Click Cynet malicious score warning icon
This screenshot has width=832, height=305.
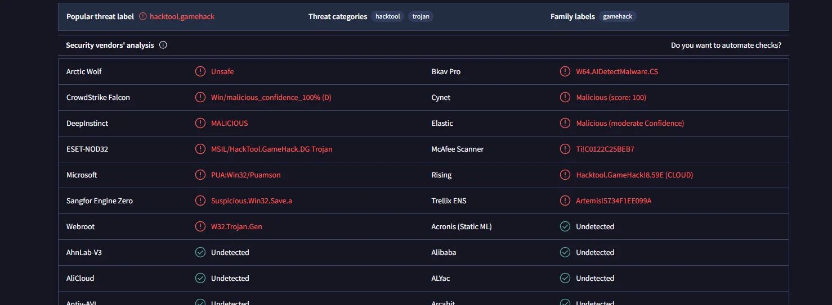[565, 98]
